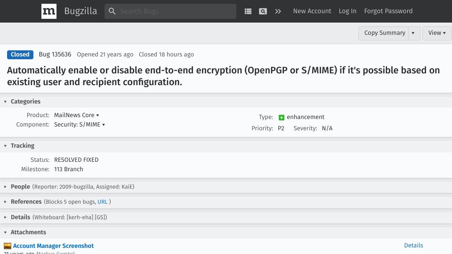Click the magnifier icon in search box
The image size is (452, 254).
coord(112,11)
